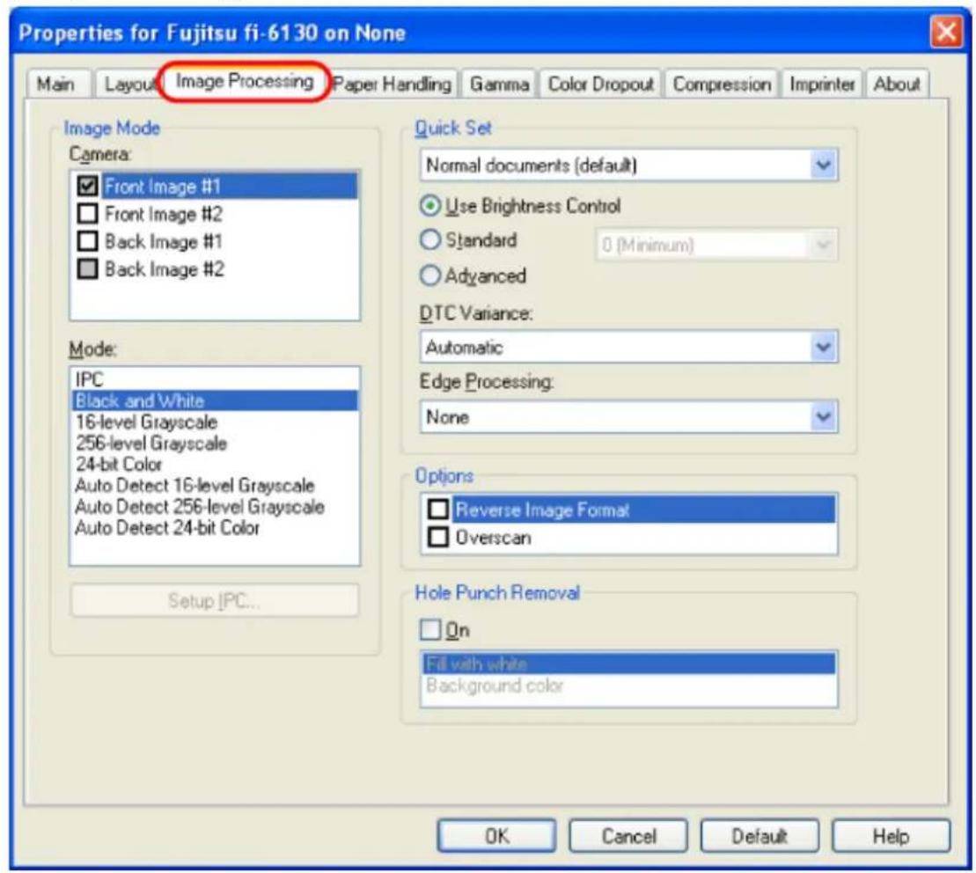Tick the Overscan checkbox
Image resolution: width=976 pixels, height=873 pixels.
[x=438, y=537]
